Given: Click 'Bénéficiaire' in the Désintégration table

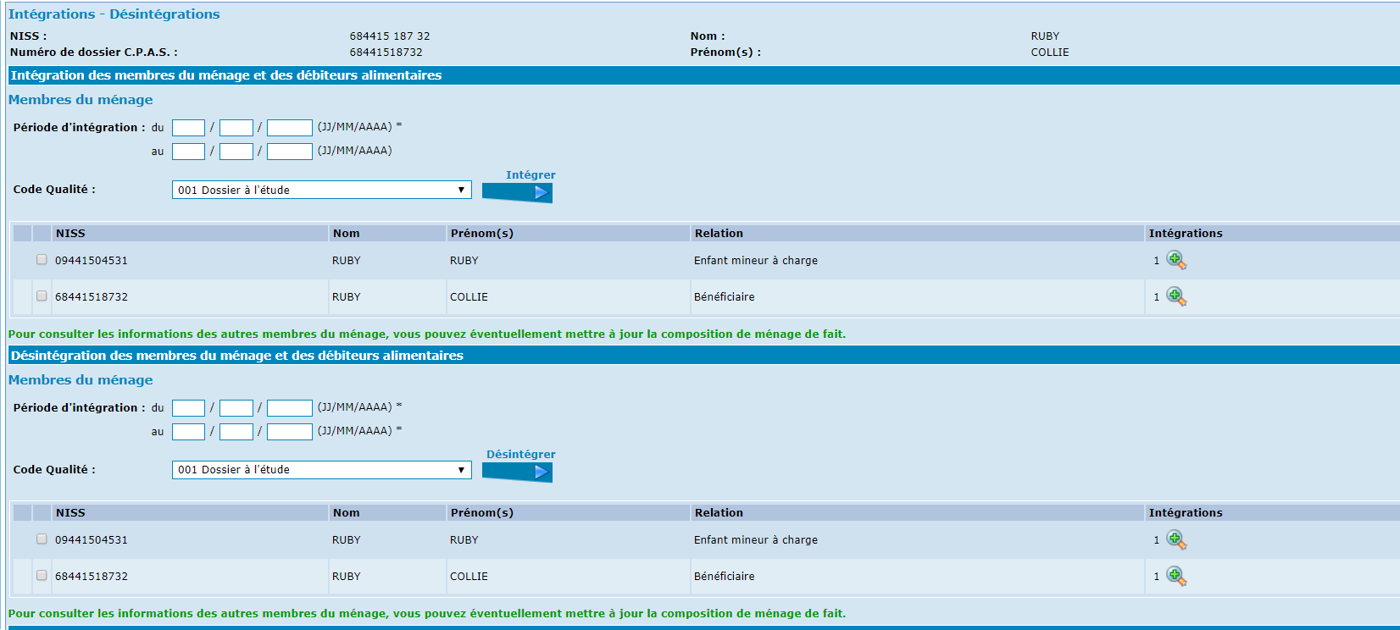Looking at the screenshot, I should (x=725, y=576).
